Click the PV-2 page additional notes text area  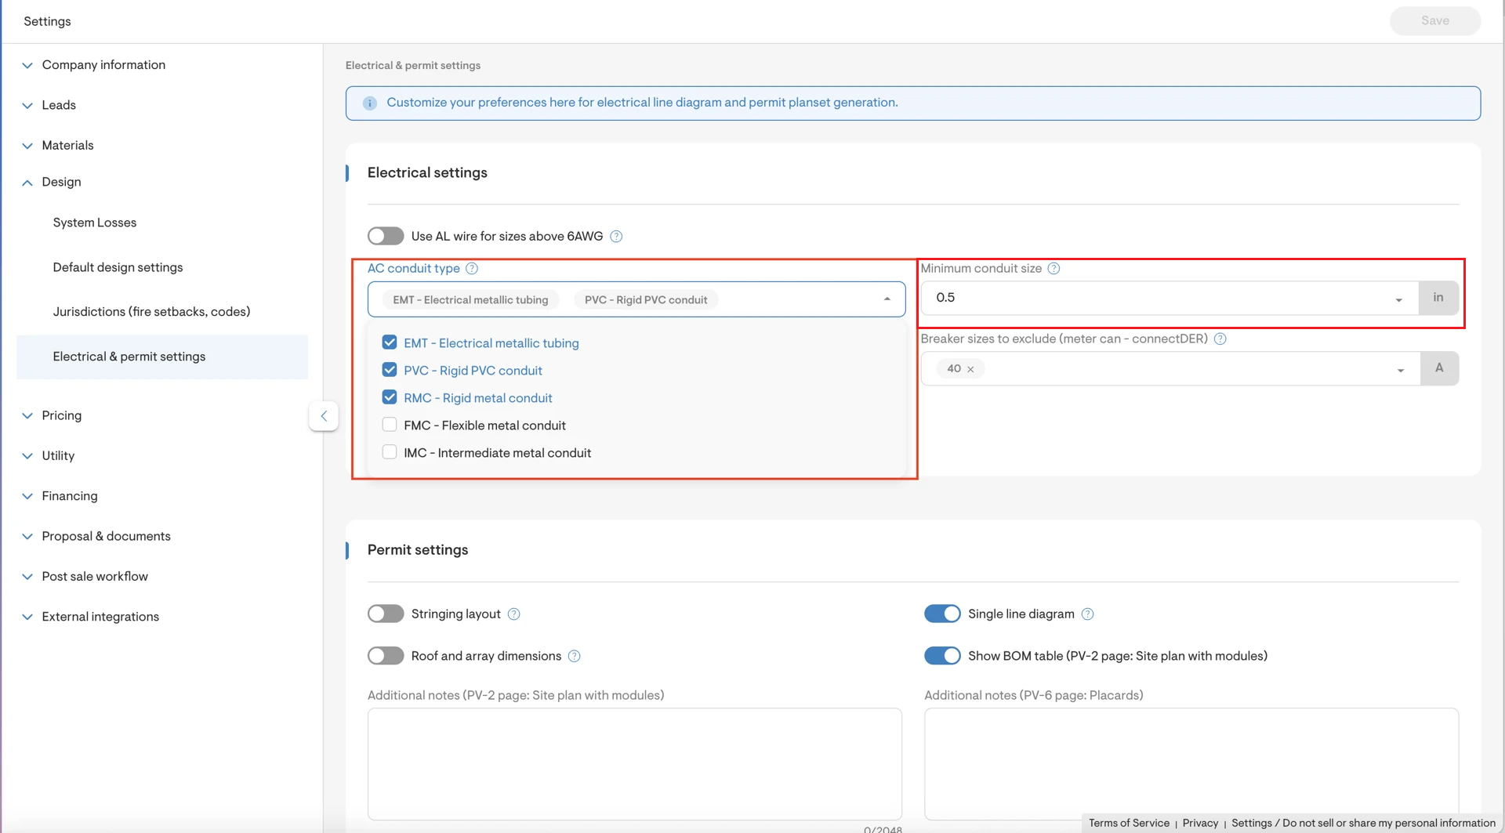pos(634,763)
